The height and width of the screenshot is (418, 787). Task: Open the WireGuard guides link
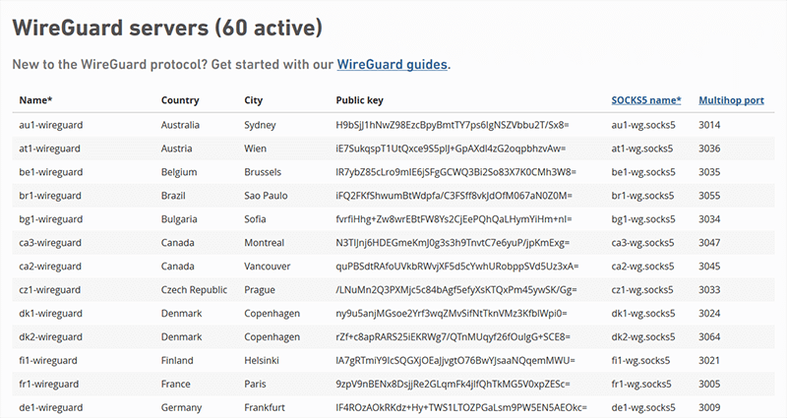click(x=392, y=65)
